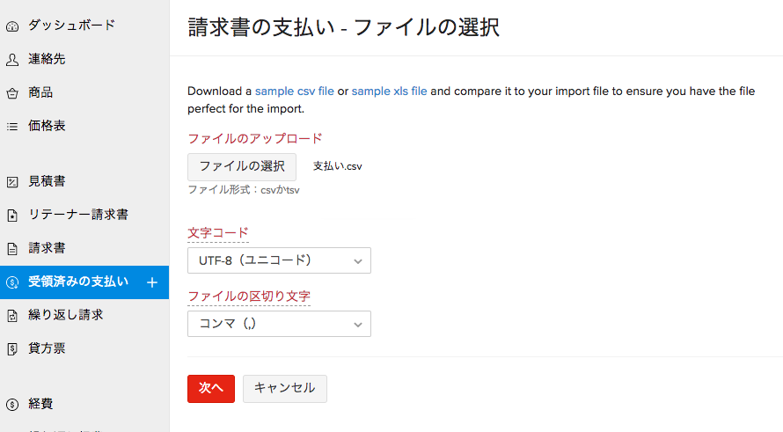The width and height of the screenshot is (783, 432).
Task: Click the plus icon beside 受領済みの支払い
Action: pyautogui.click(x=151, y=282)
